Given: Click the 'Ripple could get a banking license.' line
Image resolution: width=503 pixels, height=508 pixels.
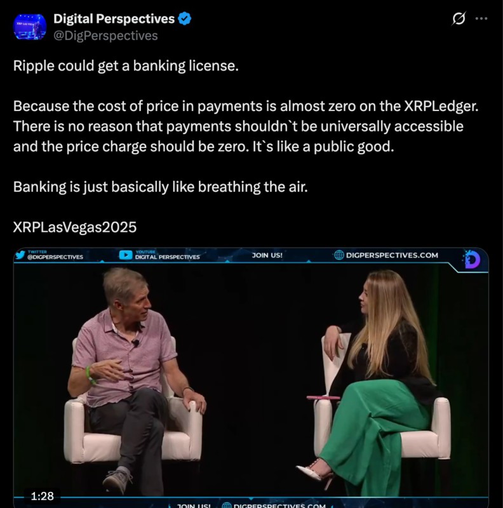Looking at the screenshot, I should pyautogui.click(x=126, y=66).
